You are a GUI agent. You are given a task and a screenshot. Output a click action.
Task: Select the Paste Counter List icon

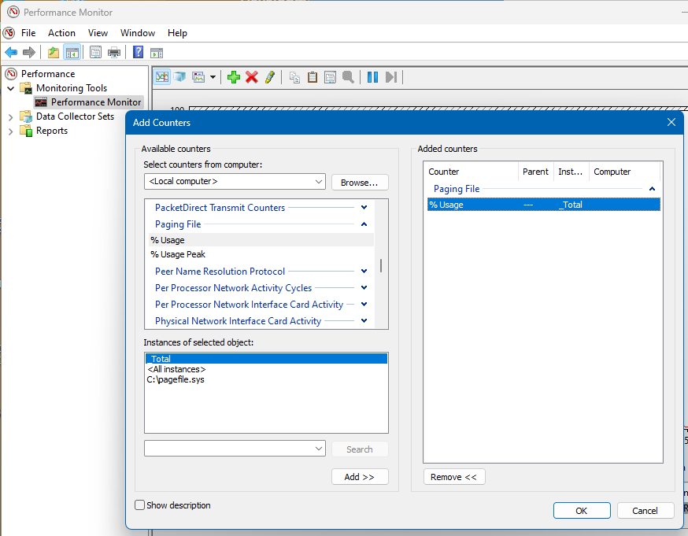click(312, 76)
